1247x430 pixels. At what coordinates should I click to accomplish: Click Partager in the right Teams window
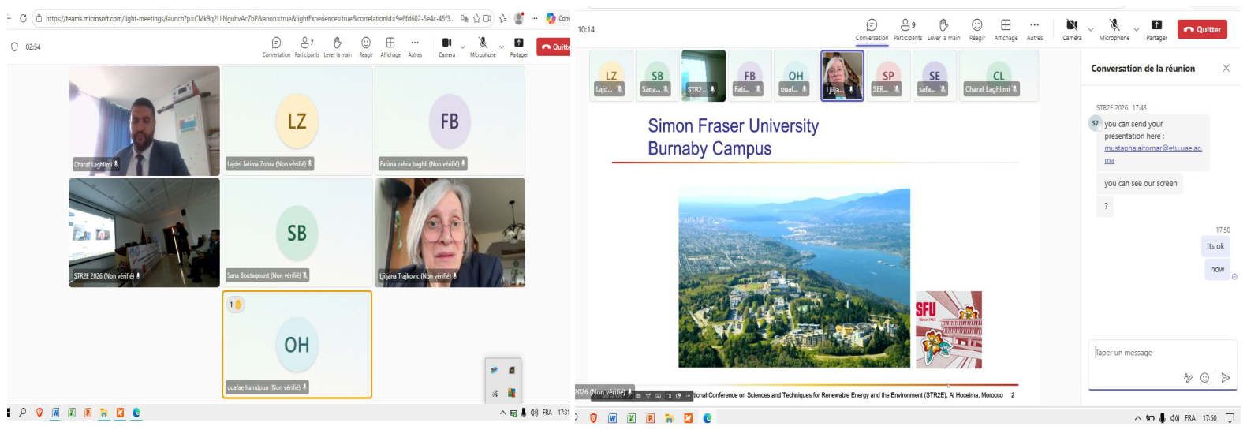(x=1156, y=30)
